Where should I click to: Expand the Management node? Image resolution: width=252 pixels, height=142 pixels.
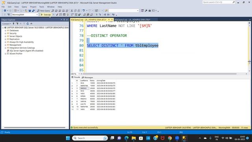pos(6,45)
